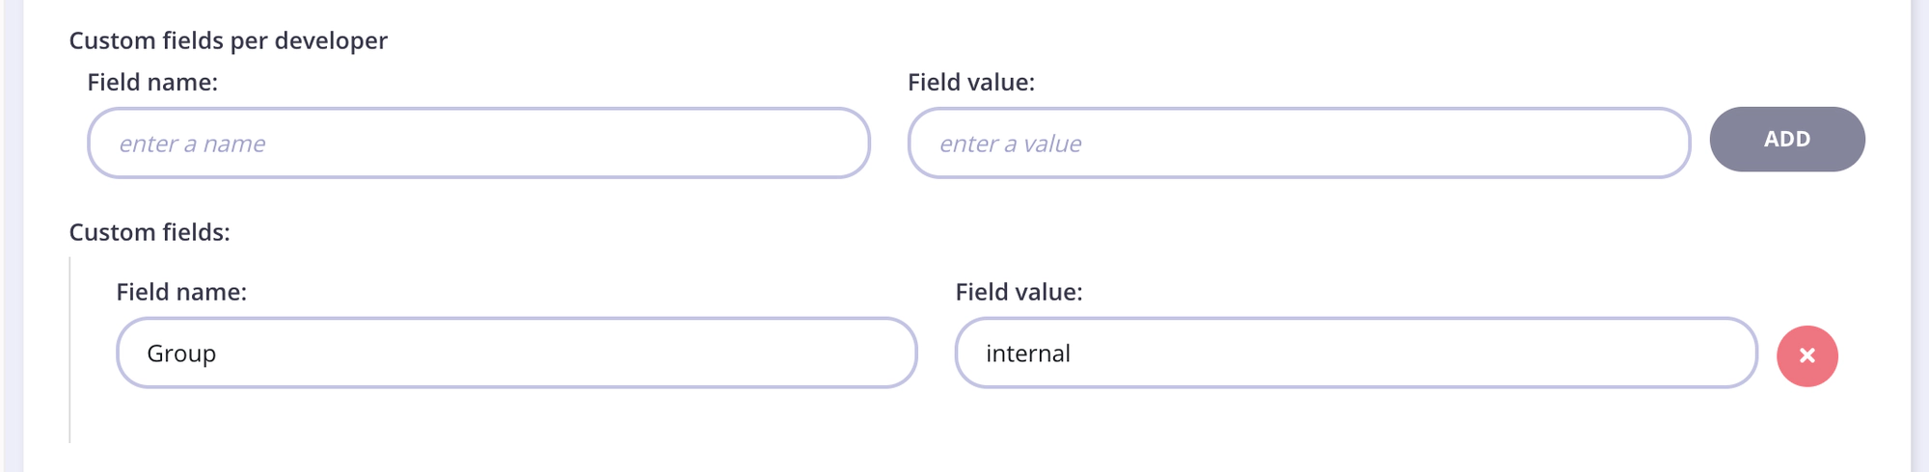
Task: Click 'Field value:' label above the internal input
Action: [x=1019, y=292]
